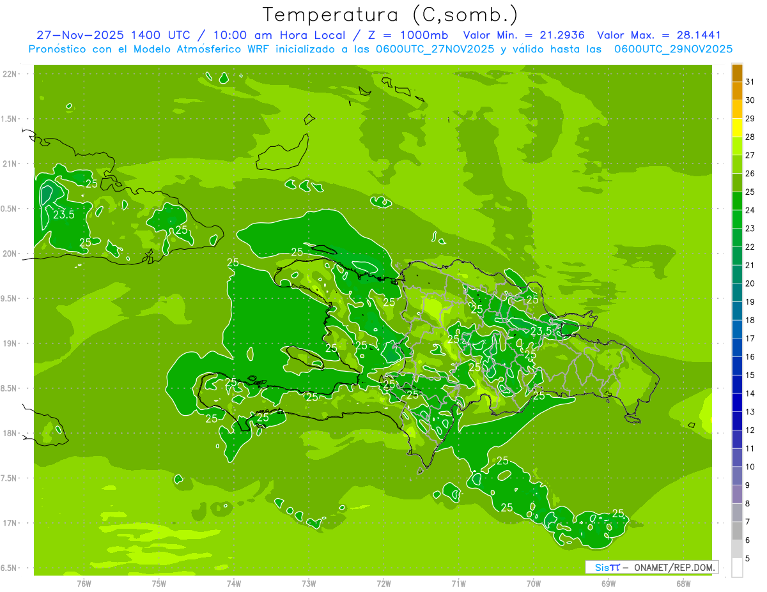Click the legend swatch between 5 and 6
This screenshot has height=592, width=767.
(737, 549)
